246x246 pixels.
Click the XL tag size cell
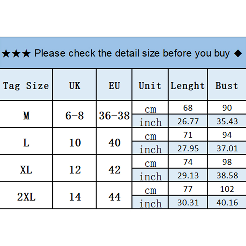pos(26,170)
